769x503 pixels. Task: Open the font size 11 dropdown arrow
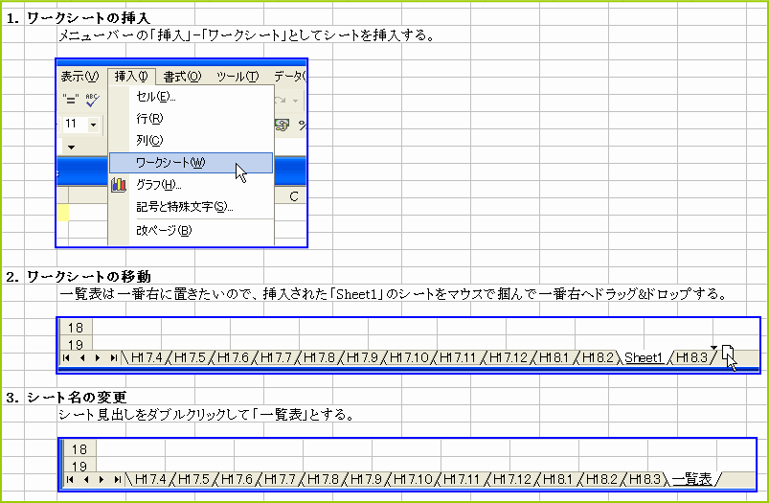pos(93,125)
